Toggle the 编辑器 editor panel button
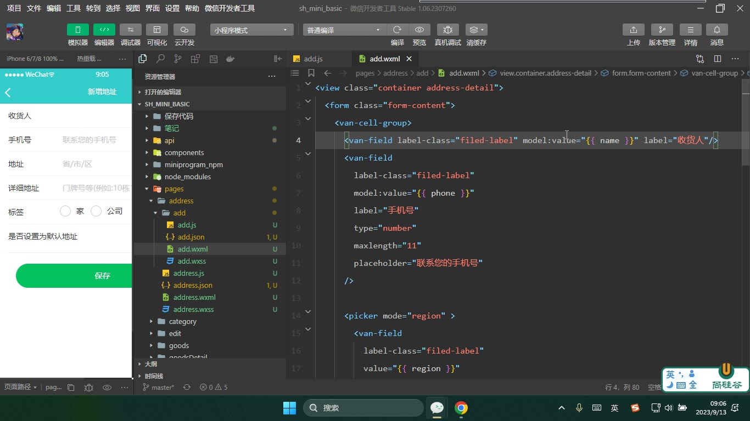Image resolution: width=750 pixels, height=421 pixels. tap(104, 30)
